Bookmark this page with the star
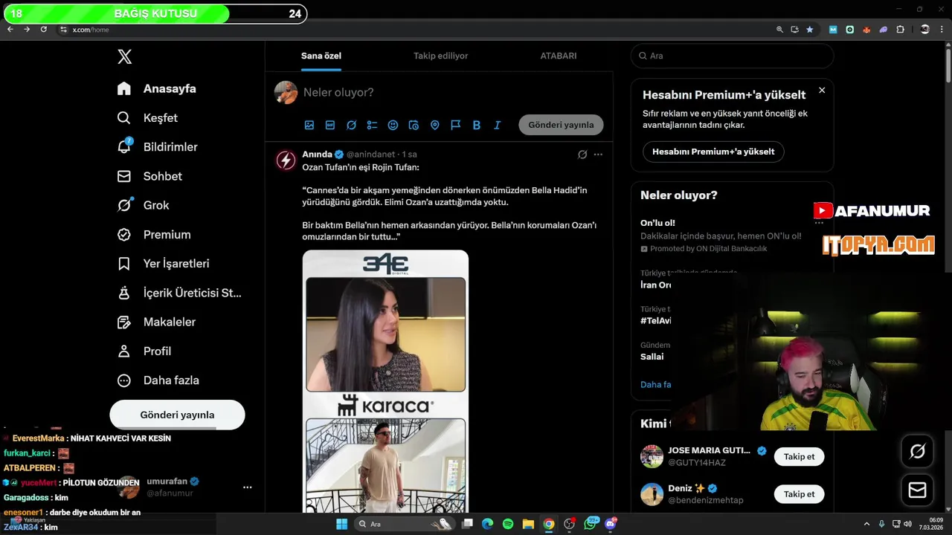Screen dimensions: 952x535 tap(810, 30)
